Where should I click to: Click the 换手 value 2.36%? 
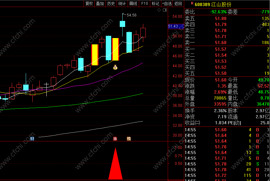220,111
